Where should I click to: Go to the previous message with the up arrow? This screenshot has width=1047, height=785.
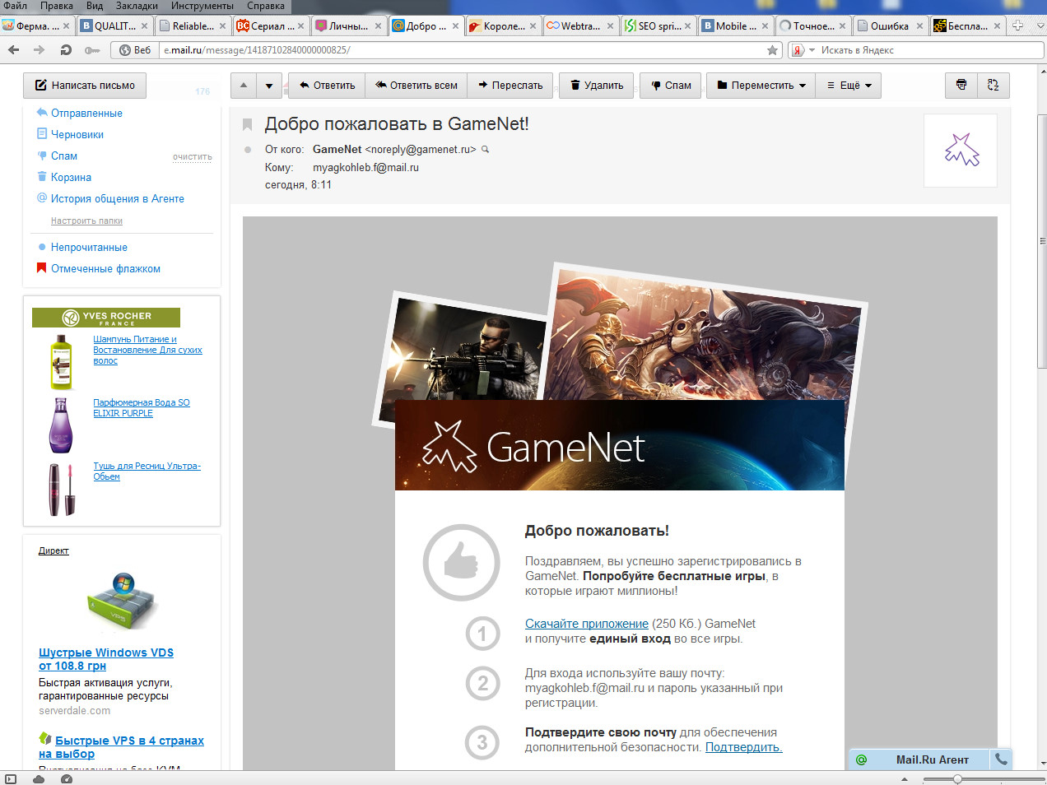click(x=244, y=86)
